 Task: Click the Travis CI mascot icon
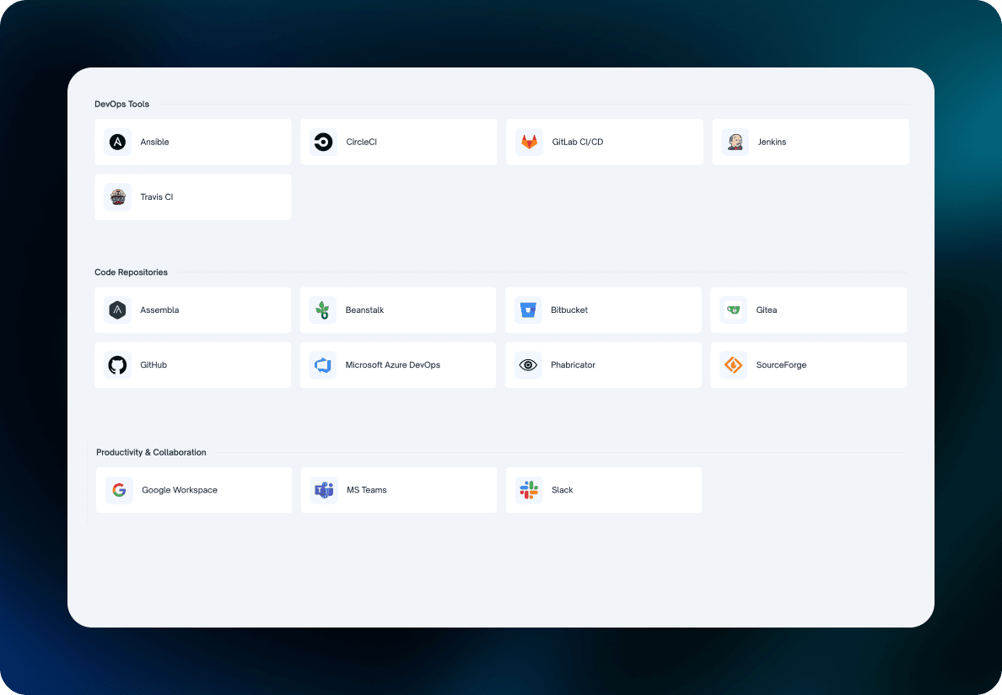[117, 197]
